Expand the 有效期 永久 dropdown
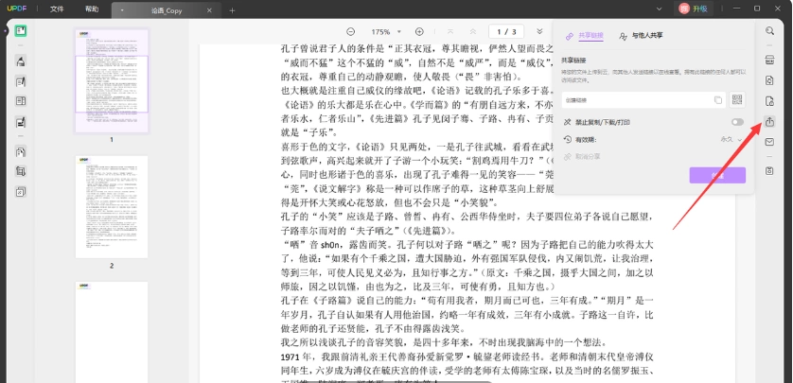Screen dimensions: 793x383 pyautogui.click(x=731, y=139)
